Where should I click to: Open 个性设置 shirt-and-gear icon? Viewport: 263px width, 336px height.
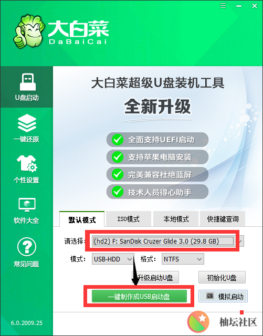(27, 163)
